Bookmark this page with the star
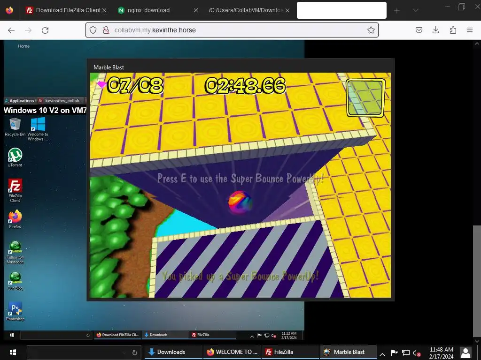The width and height of the screenshot is (481, 360). 371,30
